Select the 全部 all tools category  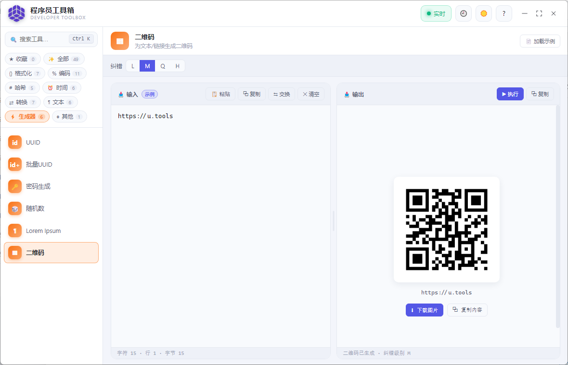click(x=64, y=59)
